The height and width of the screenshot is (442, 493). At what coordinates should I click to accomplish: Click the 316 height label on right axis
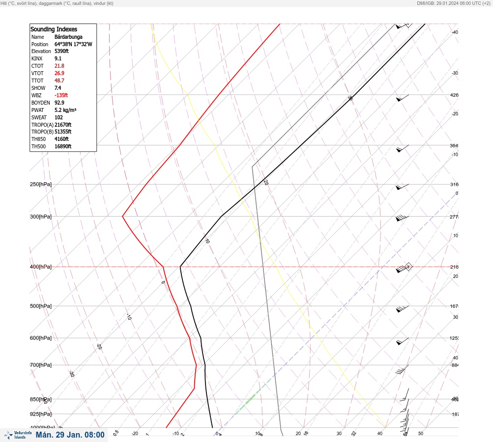[x=454, y=184]
